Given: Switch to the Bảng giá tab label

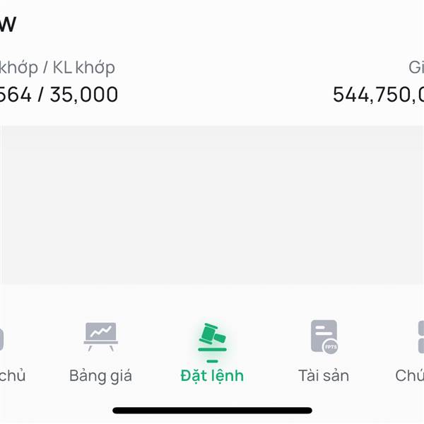Looking at the screenshot, I should click(x=100, y=376).
